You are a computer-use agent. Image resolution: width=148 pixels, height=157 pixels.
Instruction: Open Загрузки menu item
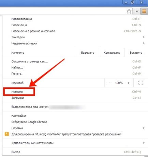point(75,98)
